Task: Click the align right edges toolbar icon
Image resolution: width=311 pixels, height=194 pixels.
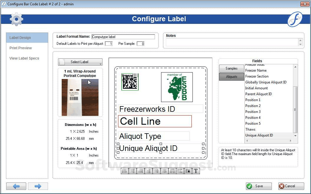Action: click(x=140, y=171)
